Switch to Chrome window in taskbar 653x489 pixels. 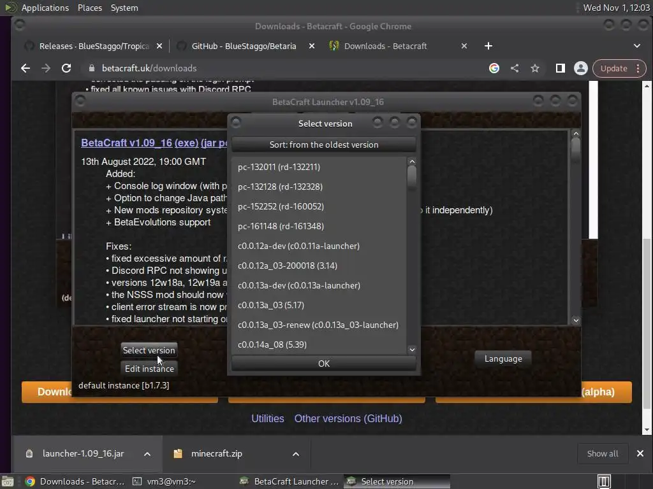coord(75,481)
